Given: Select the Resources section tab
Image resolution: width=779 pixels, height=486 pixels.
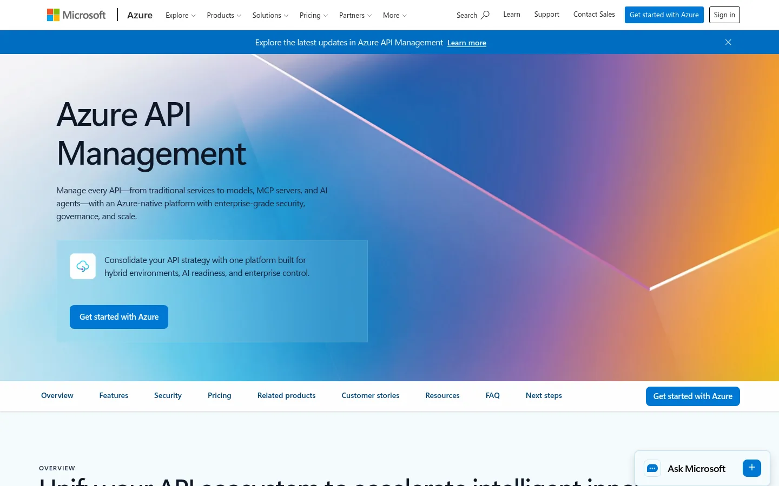Looking at the screenshot, I should tap(443, 395).
